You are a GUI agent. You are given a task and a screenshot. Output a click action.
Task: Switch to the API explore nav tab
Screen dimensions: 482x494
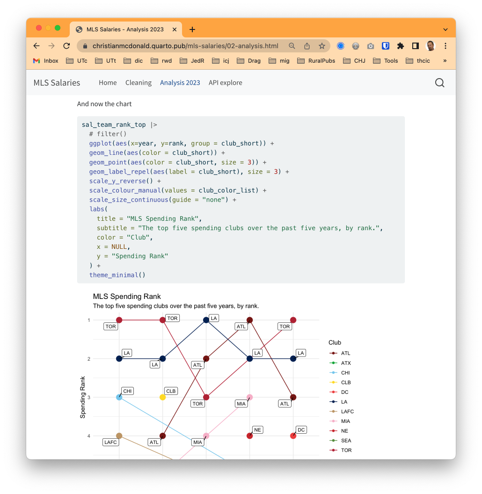(225, 83)
